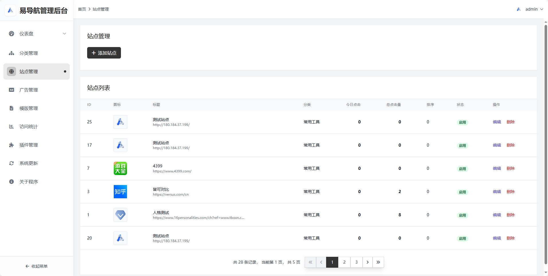The image size is (548, 276).
Task: Click the 4399 site thumbnail icon
Action: [120, 168]
